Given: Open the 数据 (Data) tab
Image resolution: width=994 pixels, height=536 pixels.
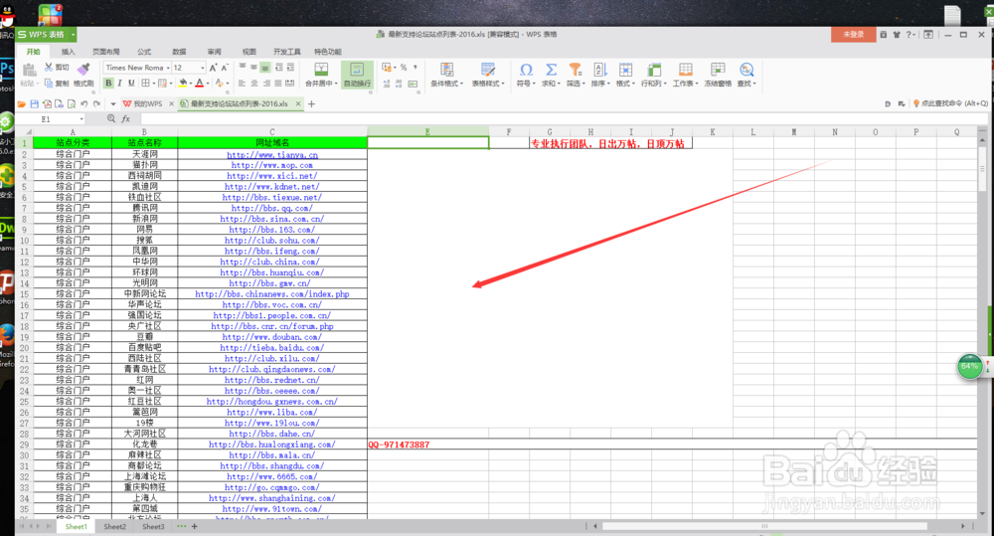Looking at the screenshot, I should click(179, 52).
